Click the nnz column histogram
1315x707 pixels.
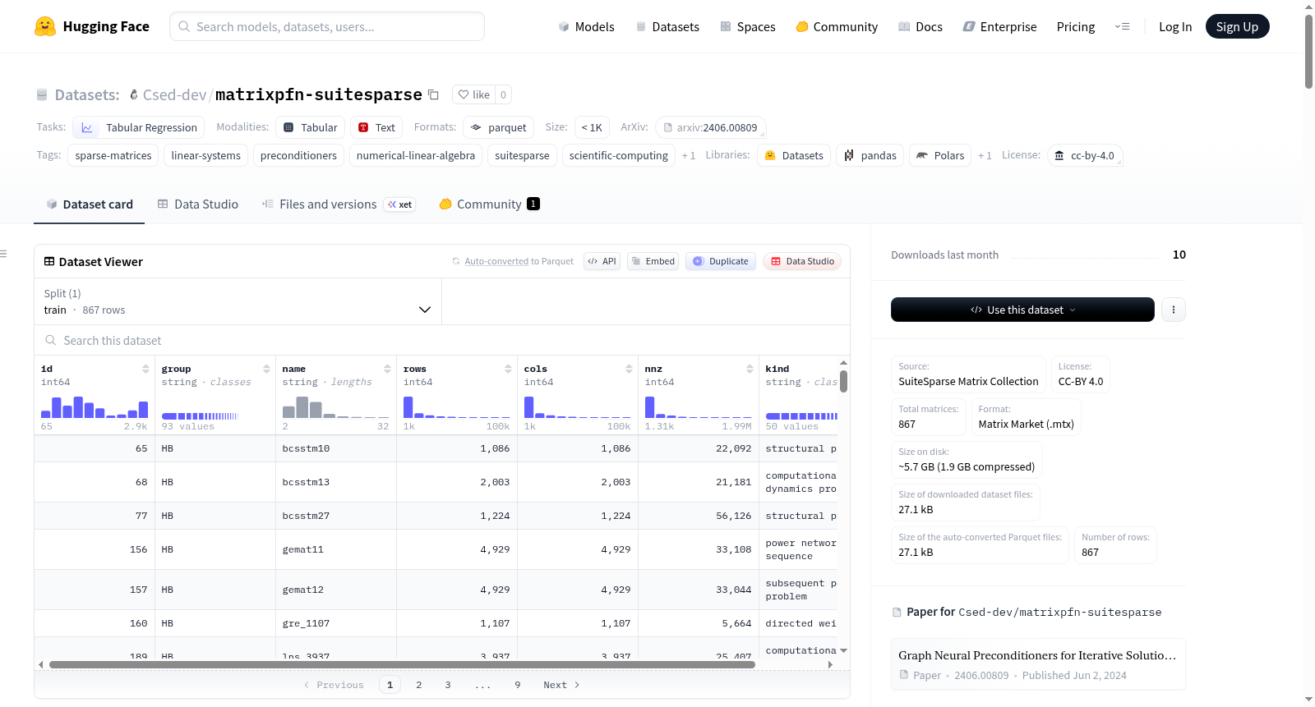[x=699, y=407]
